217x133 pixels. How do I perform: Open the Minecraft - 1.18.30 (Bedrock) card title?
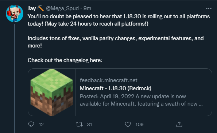116,88
